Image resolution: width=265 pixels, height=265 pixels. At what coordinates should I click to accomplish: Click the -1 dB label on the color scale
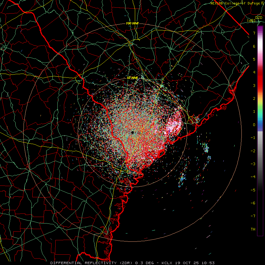pos(253,138)
